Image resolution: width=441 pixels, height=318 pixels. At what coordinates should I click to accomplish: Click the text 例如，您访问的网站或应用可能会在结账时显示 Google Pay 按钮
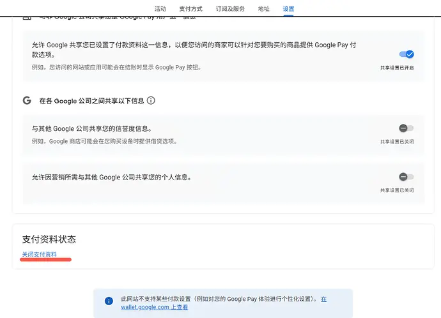point(116,68)
